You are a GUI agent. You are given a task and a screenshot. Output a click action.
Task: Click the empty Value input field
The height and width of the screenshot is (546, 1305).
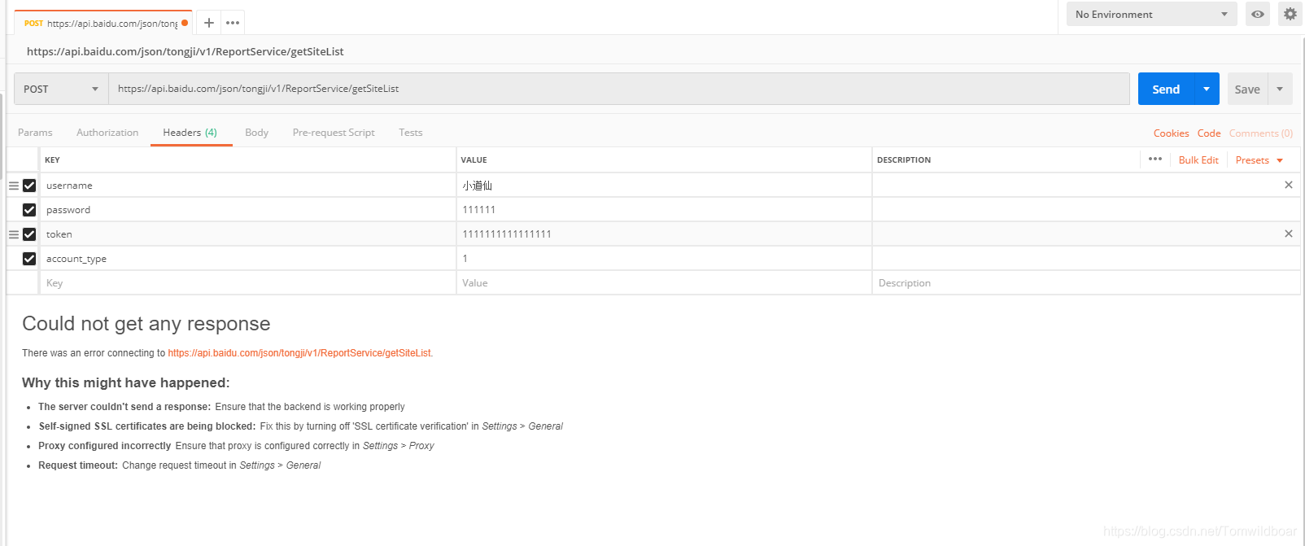tap(664, 283)
